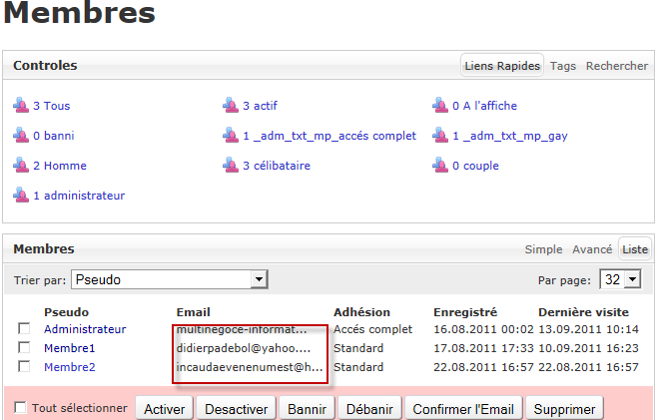Click the Desactiver button
655x420 pixels.
[x=236, y=408]
